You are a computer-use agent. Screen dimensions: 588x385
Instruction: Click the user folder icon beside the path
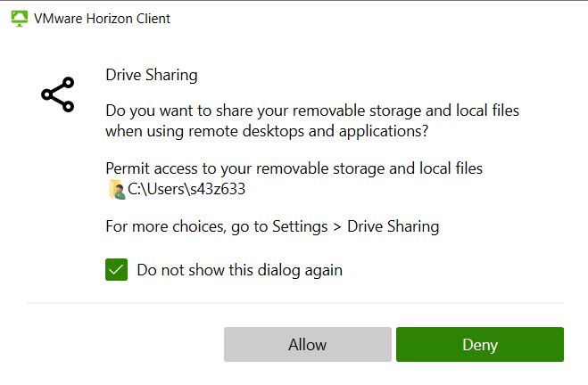pyautogui.click(x=115, y=189)
